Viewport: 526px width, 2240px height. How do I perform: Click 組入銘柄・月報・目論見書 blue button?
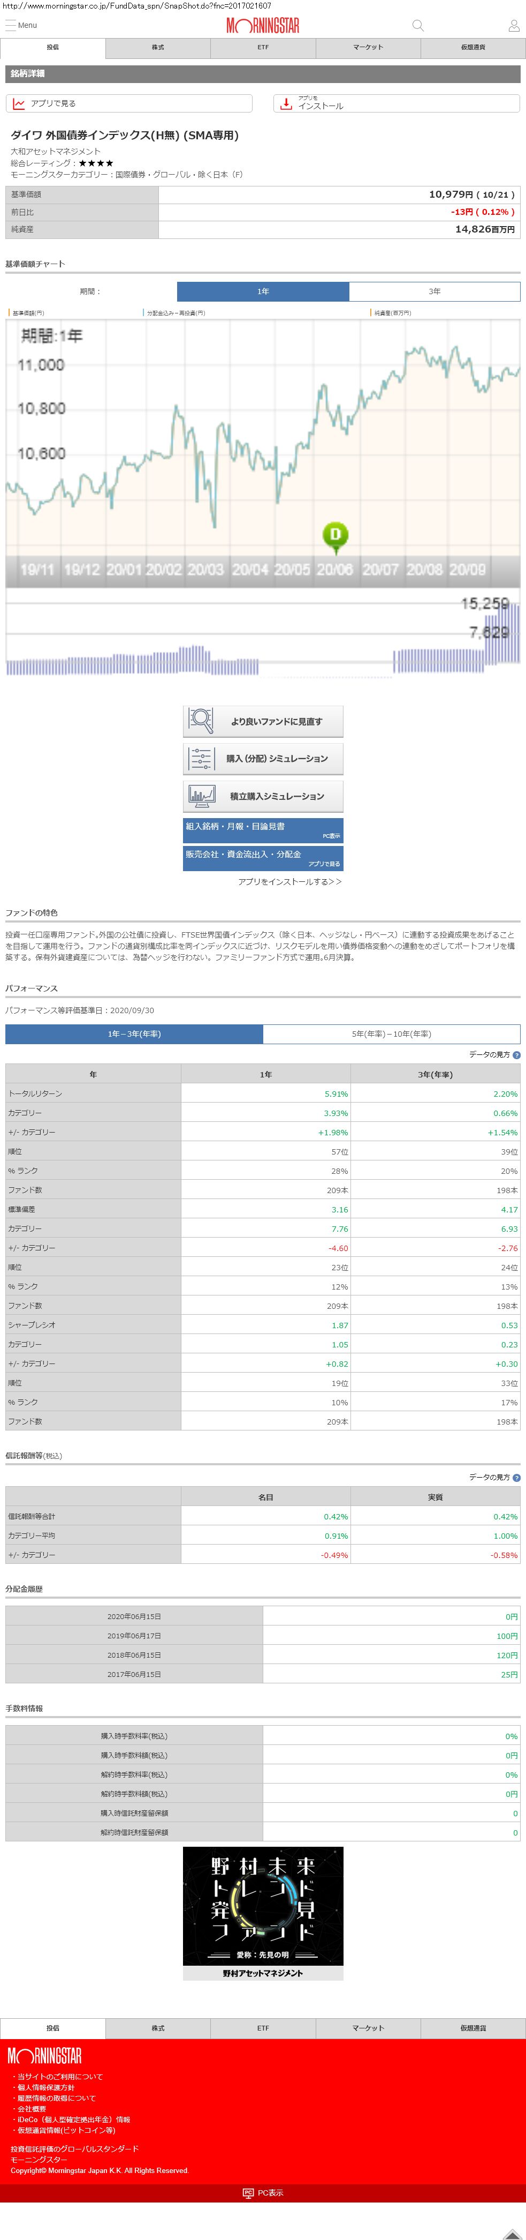pos(263,829)
